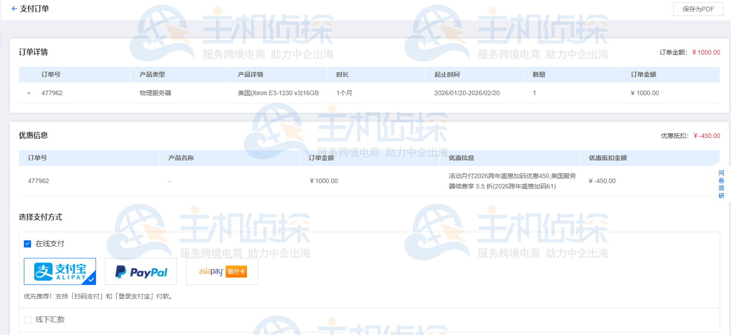Click date range 2026/01/20-2026/02/20
This screenshot has height=335, width=731.
click(x=467, y=93)
